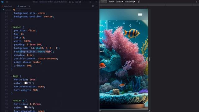Open the No throttling dropdown
The height and width of the screenshot is (112, 199).
[x=130, y=2]
